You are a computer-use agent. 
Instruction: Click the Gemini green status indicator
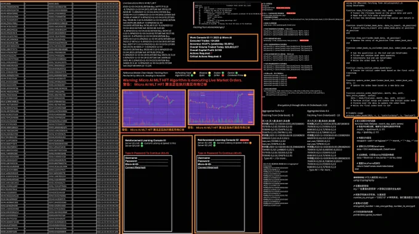(x=237, y=73)
